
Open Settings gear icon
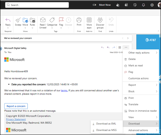tap(152, 5)
